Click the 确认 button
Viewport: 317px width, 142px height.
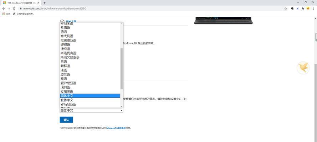click(66, 120)
